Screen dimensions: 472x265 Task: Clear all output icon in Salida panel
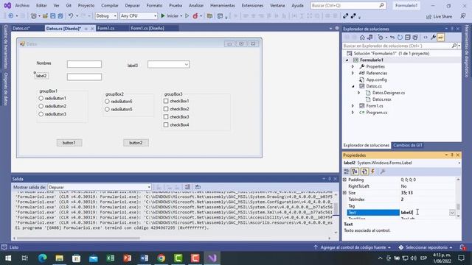[x=187, y=187]
